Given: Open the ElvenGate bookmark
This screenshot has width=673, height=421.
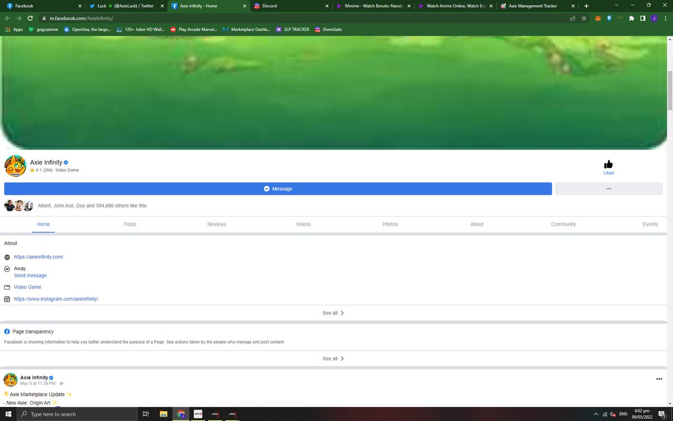Looking at the screenshot, I should point(328,29).
